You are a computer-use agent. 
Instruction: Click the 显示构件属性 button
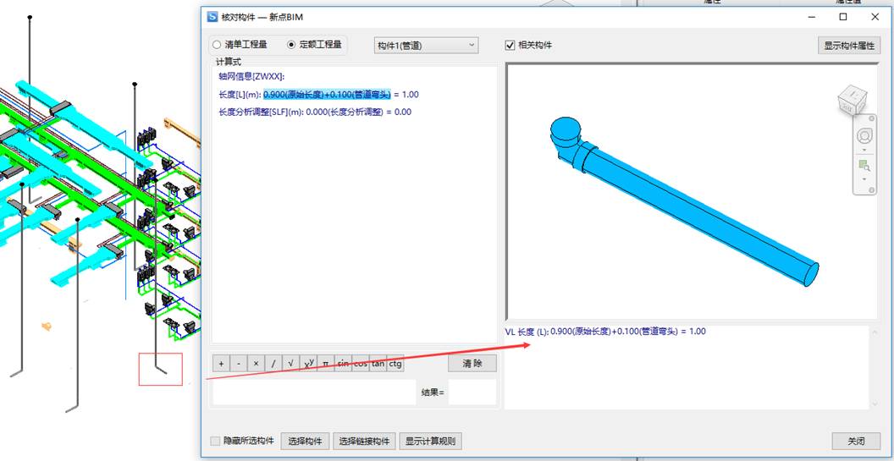pos(848,46)
